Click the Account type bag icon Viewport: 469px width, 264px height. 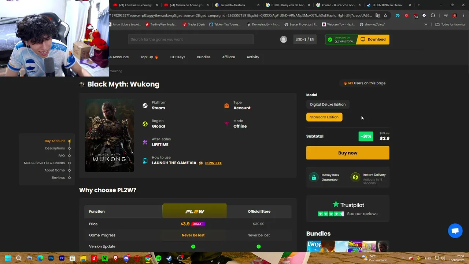pyautogui.click(x=226, y=106)
